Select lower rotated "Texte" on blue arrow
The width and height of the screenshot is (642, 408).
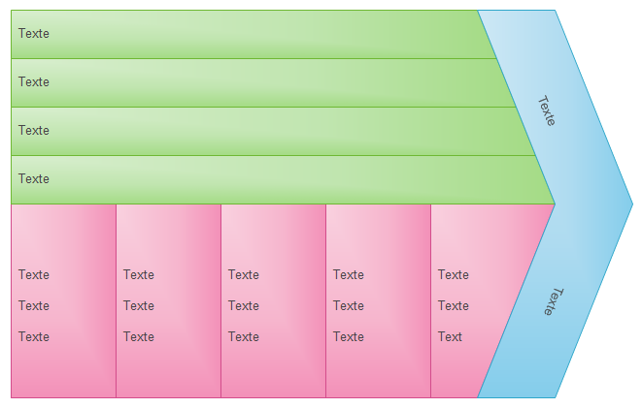pos(551,300)
